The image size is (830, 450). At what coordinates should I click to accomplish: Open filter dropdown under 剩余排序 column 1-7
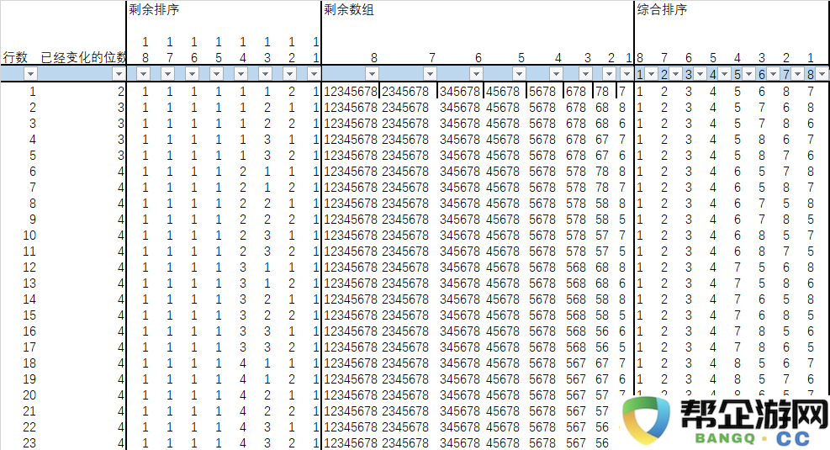point(168,73)
